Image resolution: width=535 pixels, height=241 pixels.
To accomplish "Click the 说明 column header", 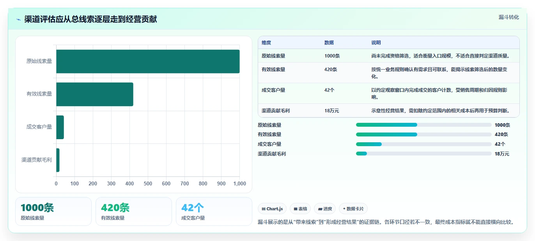I will click(376, 43).
